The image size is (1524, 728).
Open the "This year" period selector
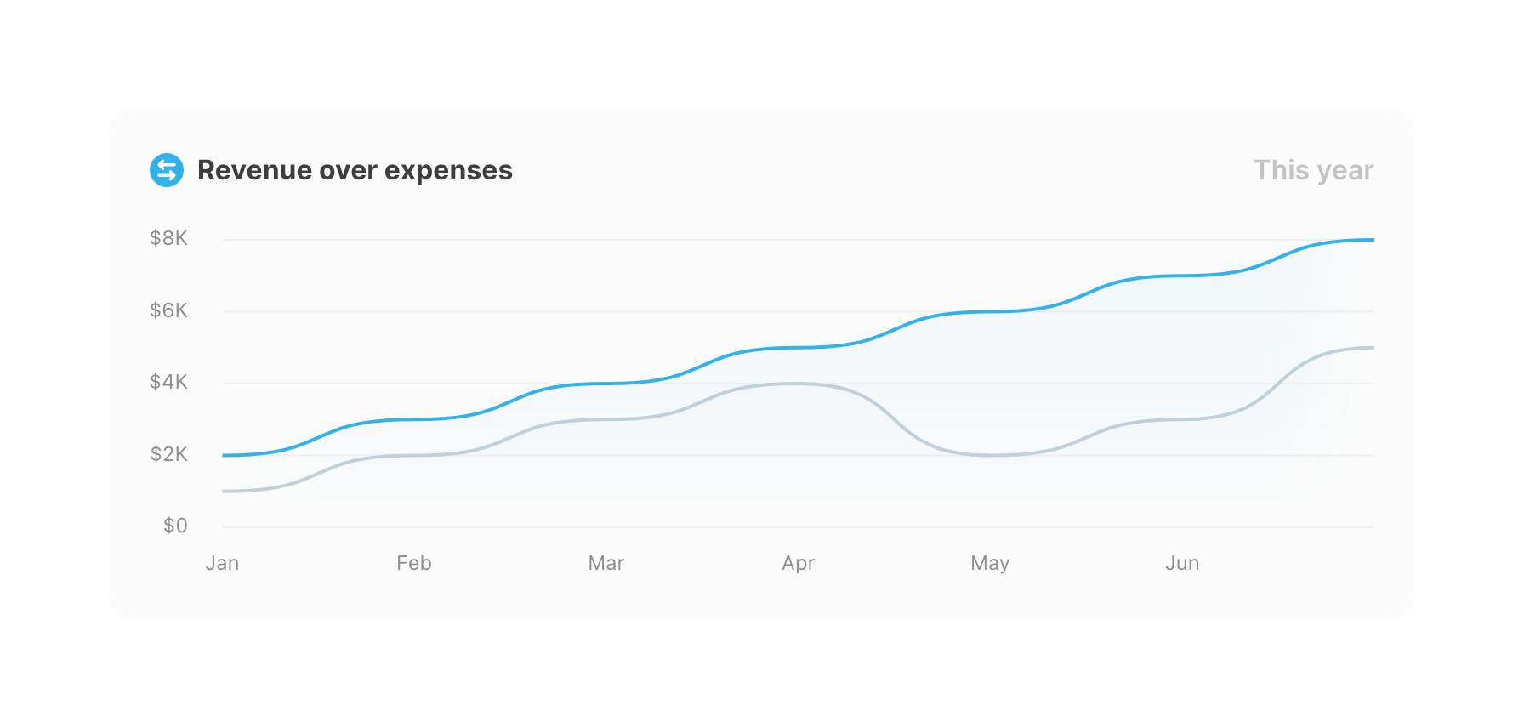coord(1313,170)
